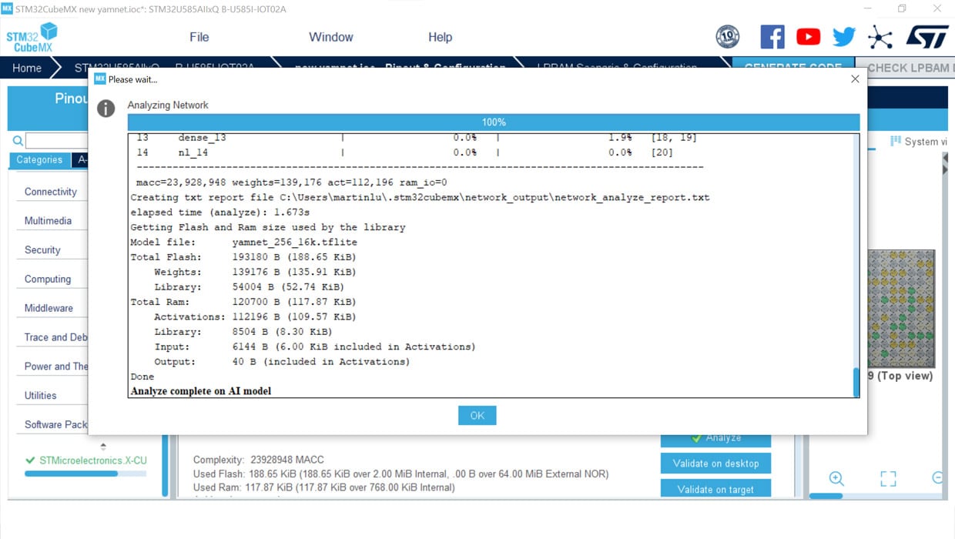Click the Validate on desktop button
Screen dimensions: 955x539
715,464
